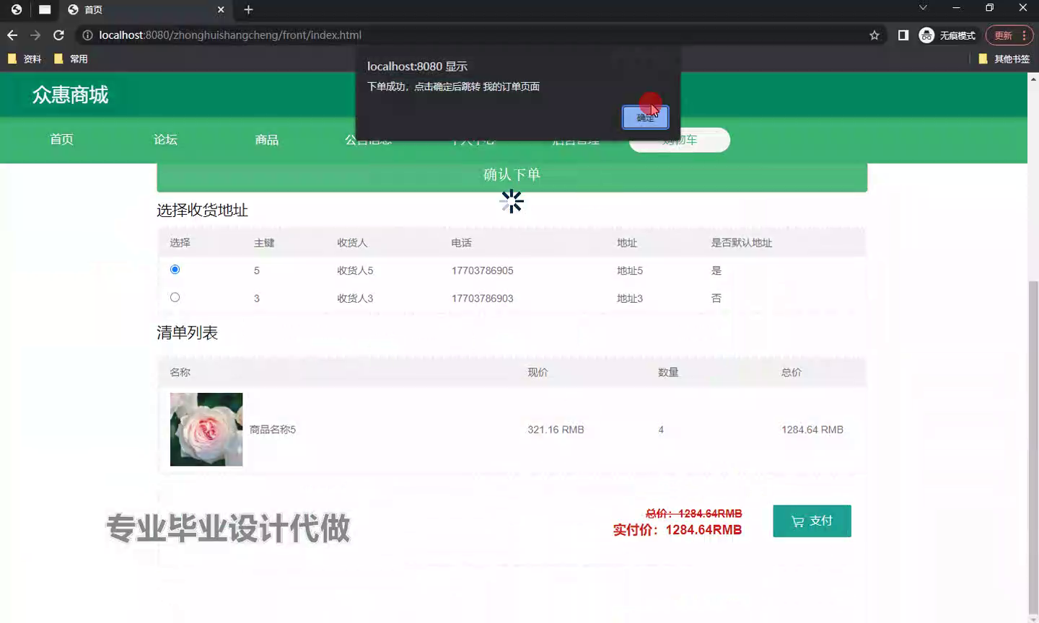Click the address bar URL field
The image size is (1039, 623).
pos(476,35)
